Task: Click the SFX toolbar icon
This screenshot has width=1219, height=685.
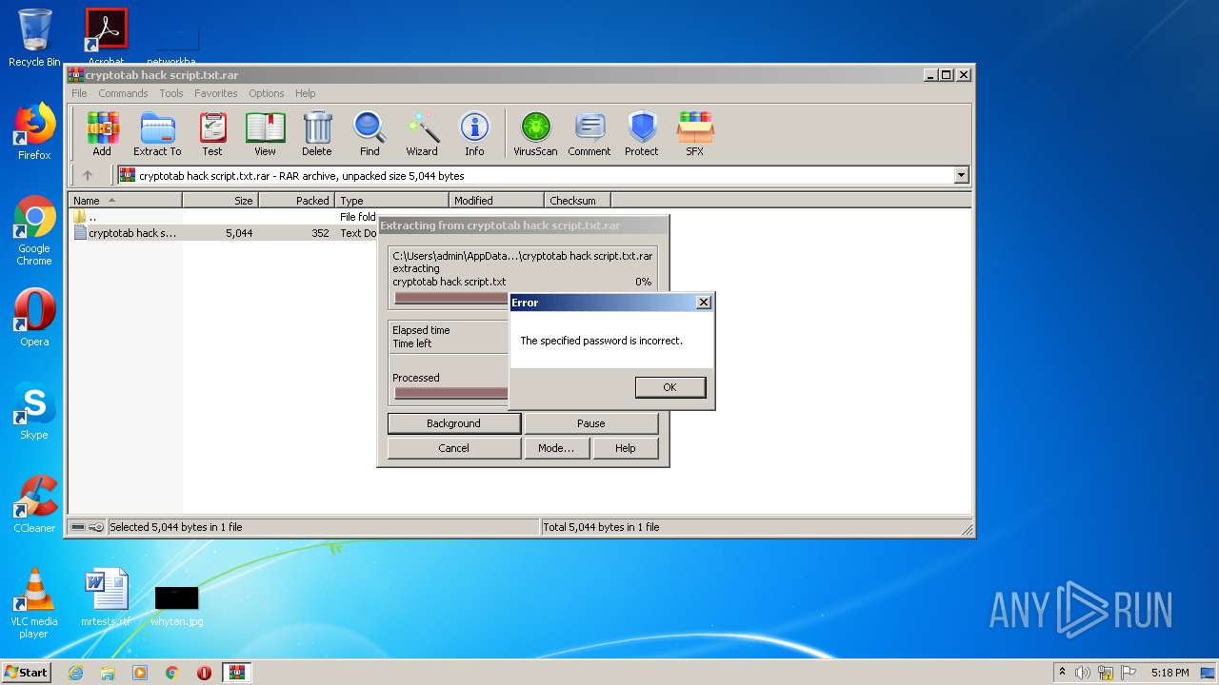Action: click(695, 133)
